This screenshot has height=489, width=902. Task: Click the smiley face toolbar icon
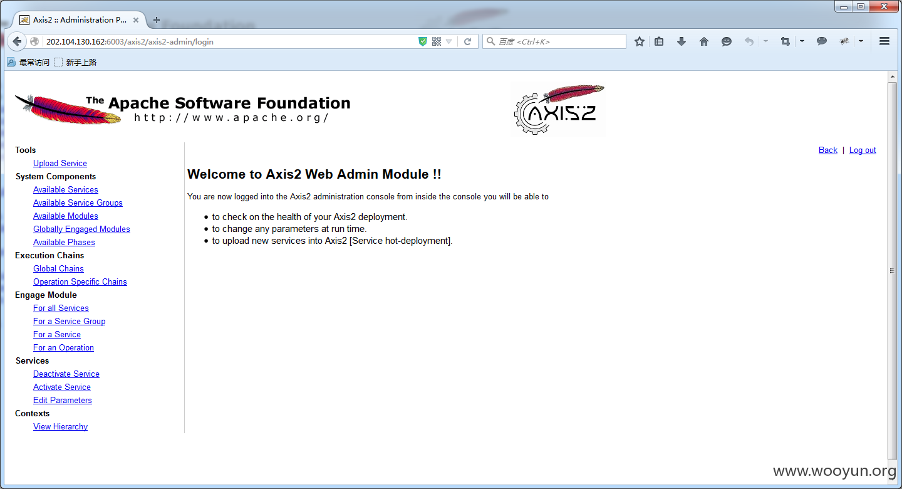[x=727, y=41]
